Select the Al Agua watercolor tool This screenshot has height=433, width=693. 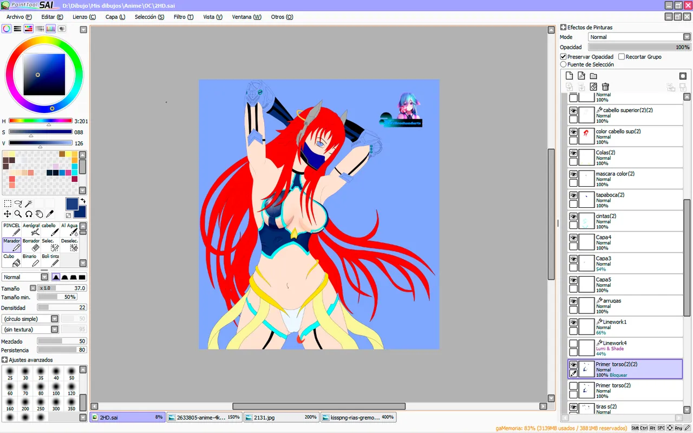click(x=69, y=229)
